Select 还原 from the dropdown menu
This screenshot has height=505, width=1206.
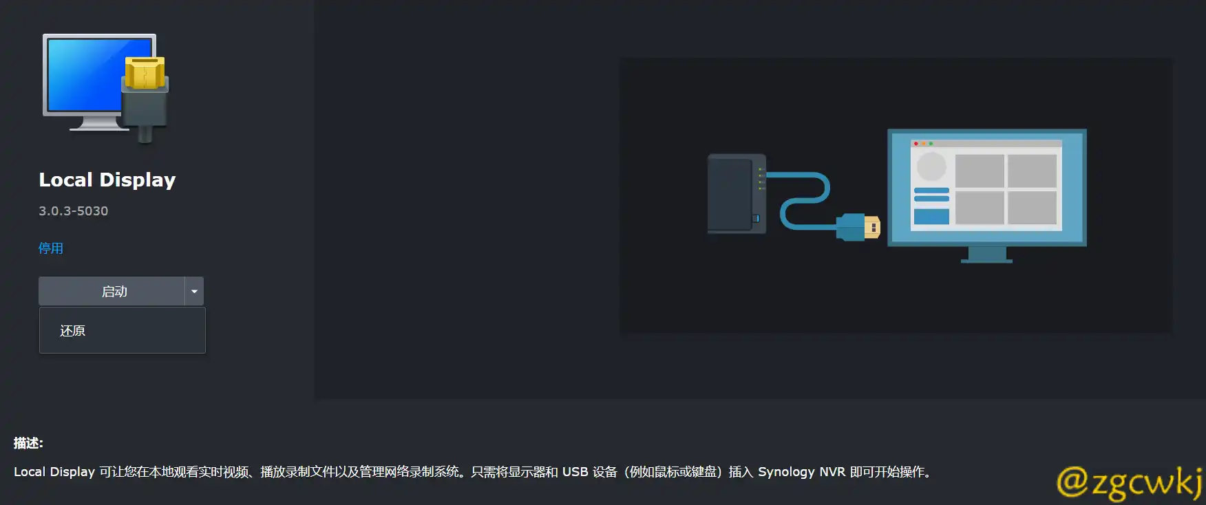pyautogui.click(x=123, y=330)
